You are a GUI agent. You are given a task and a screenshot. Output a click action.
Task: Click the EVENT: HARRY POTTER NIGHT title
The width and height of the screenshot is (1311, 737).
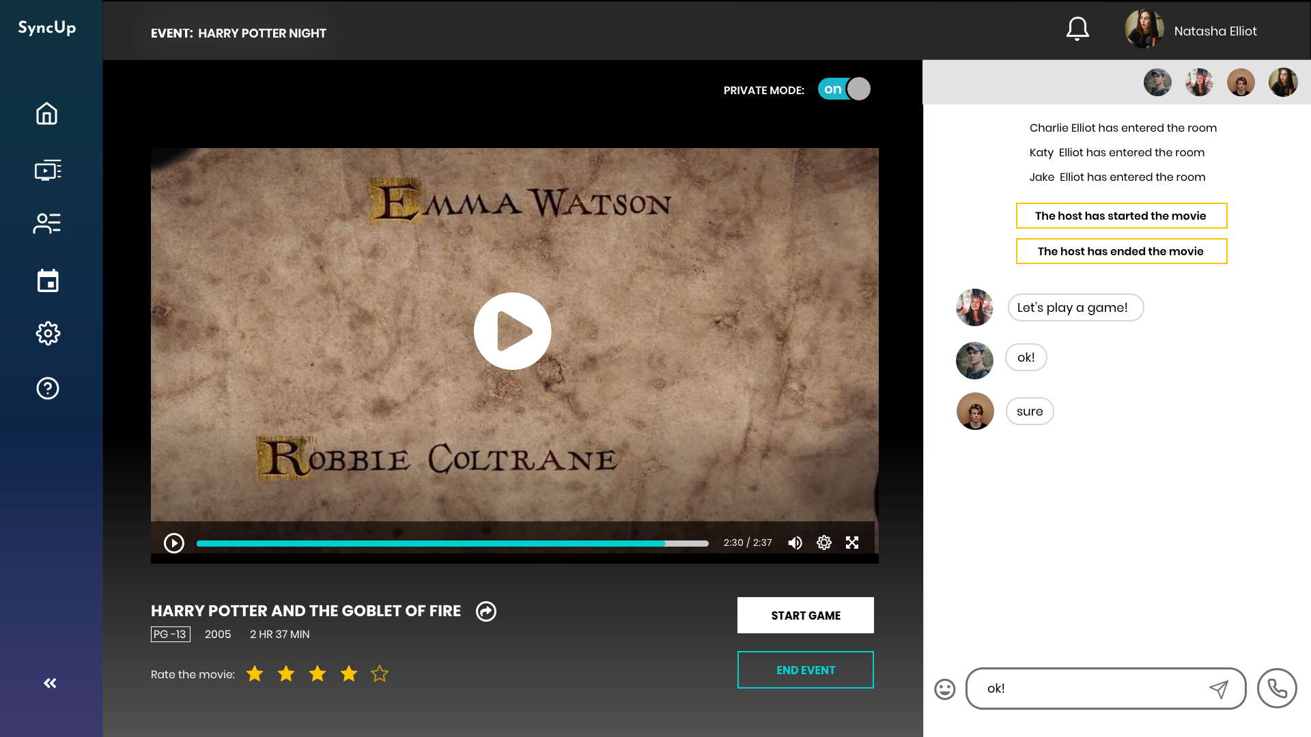point(238,33)
